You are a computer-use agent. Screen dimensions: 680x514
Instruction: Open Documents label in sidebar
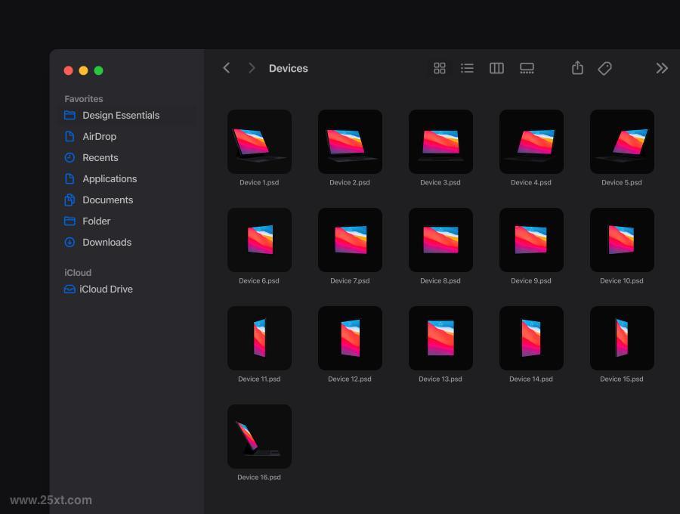click(x=107, y=200)
